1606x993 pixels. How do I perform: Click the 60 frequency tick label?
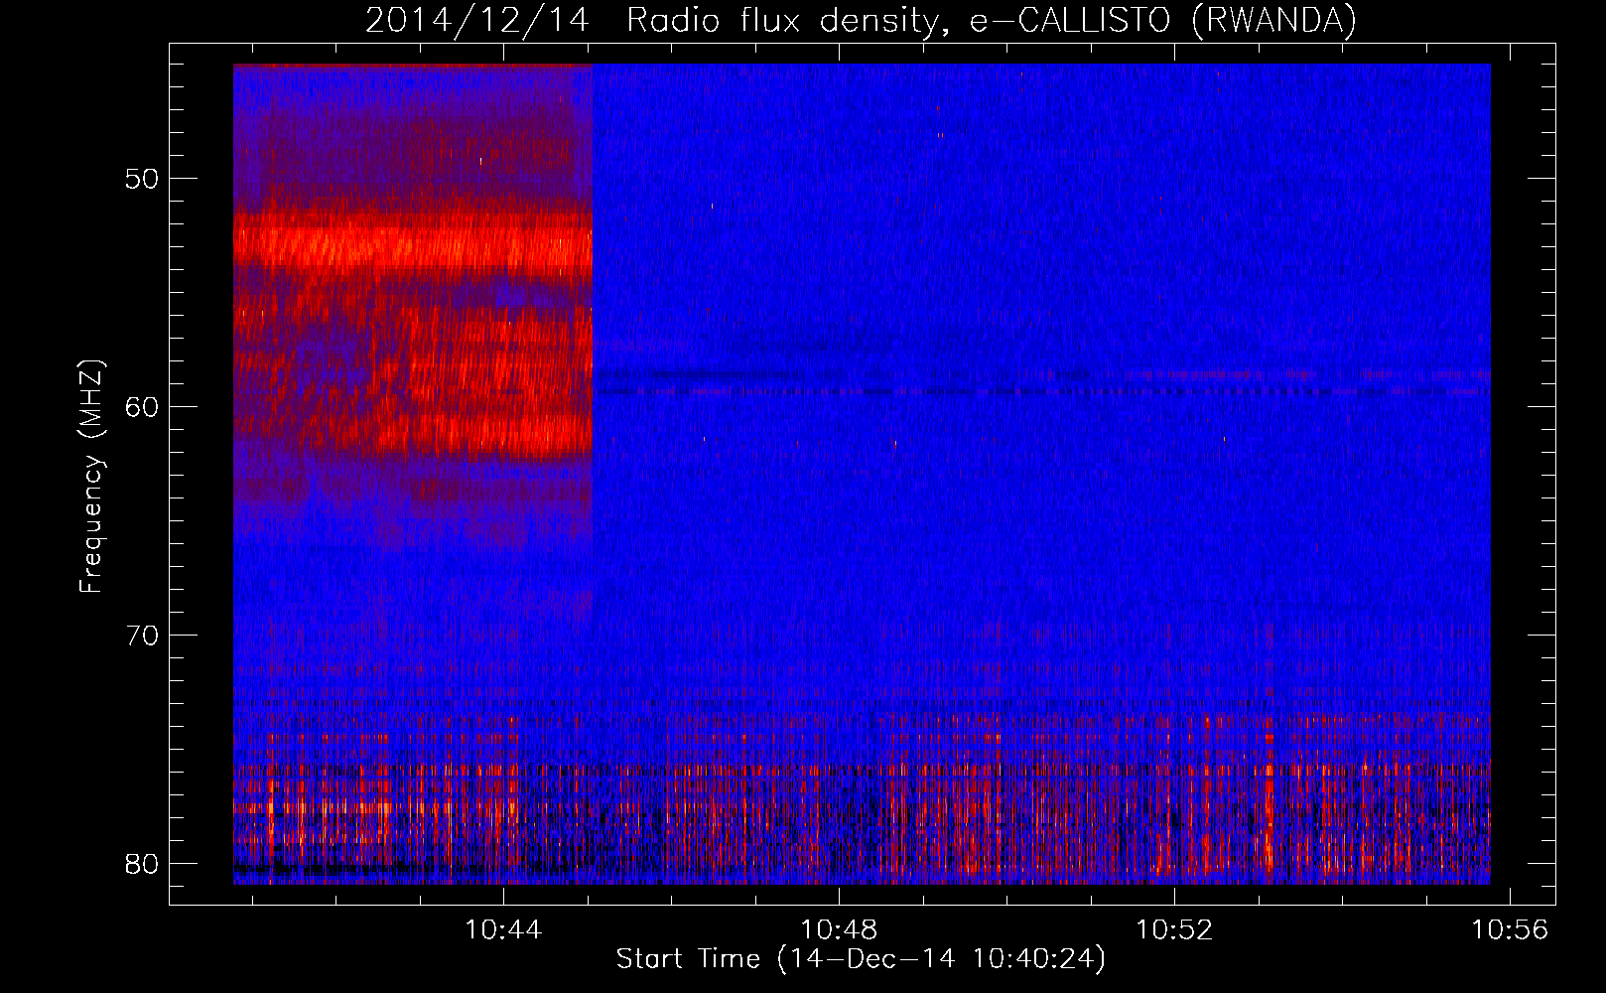[142, 407]
